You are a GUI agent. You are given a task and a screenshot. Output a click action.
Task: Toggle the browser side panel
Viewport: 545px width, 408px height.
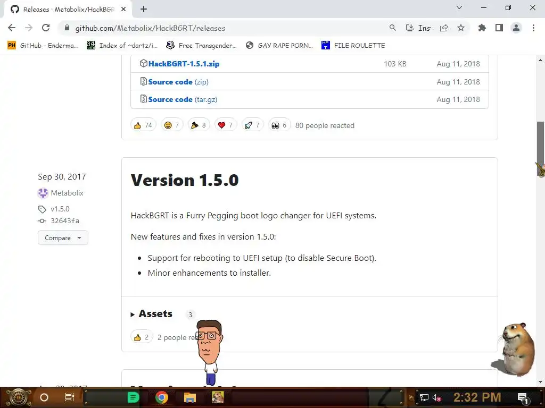[499, 28]
